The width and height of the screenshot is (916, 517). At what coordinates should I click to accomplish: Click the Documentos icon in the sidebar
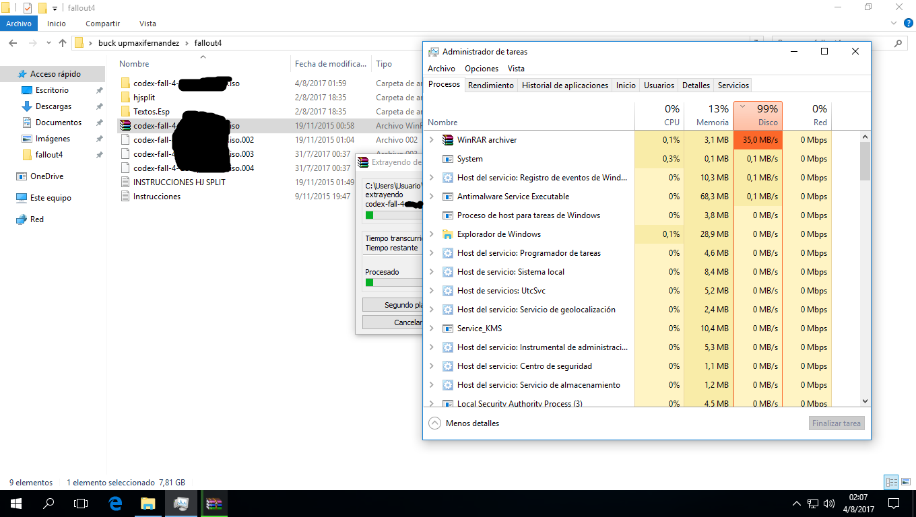tap(27, 123)
